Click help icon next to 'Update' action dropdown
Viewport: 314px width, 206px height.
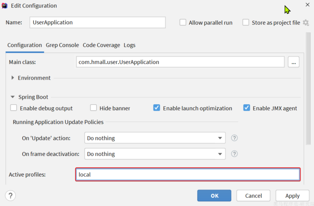click(234, 138)
